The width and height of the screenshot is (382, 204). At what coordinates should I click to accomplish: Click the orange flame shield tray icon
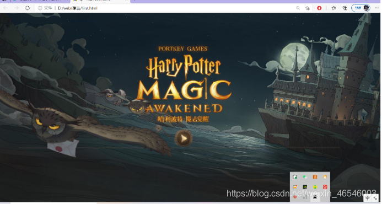point(325,177)
